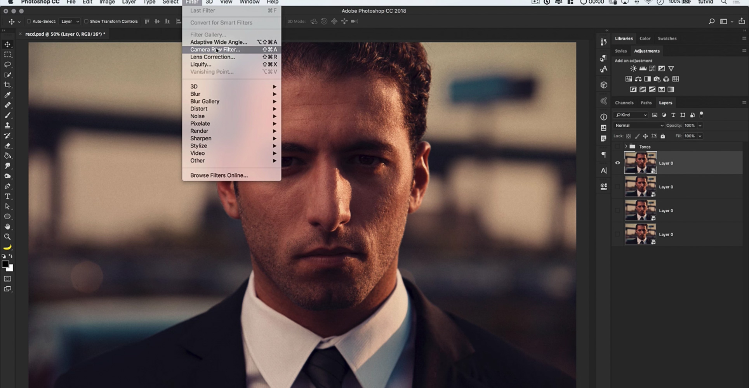Click Browse Filters Online
This screenshot has width=749, height=388.
click(218, 175)
